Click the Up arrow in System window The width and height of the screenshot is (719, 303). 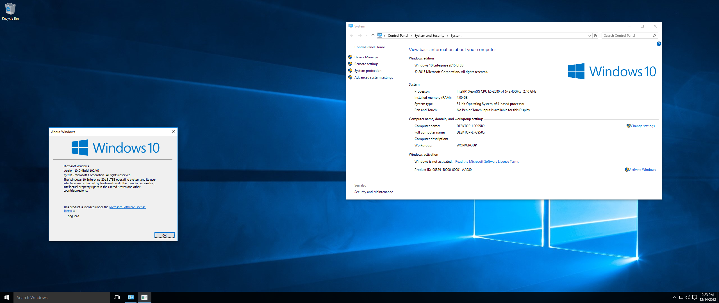[x=373, y=35]
